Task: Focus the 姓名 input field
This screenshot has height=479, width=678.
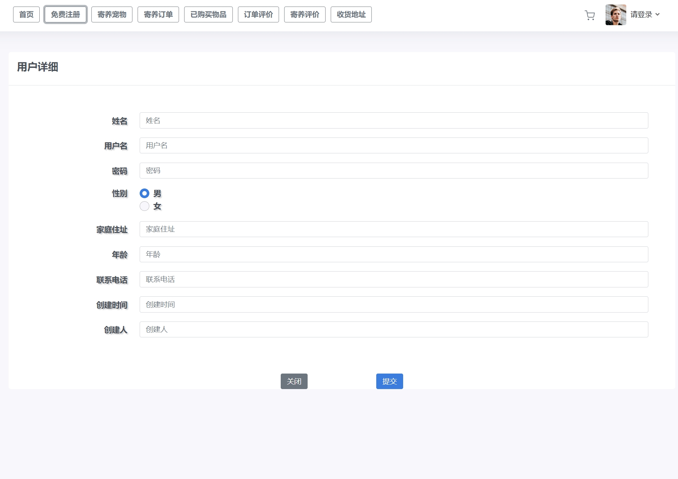Action: tap(393, 121)
